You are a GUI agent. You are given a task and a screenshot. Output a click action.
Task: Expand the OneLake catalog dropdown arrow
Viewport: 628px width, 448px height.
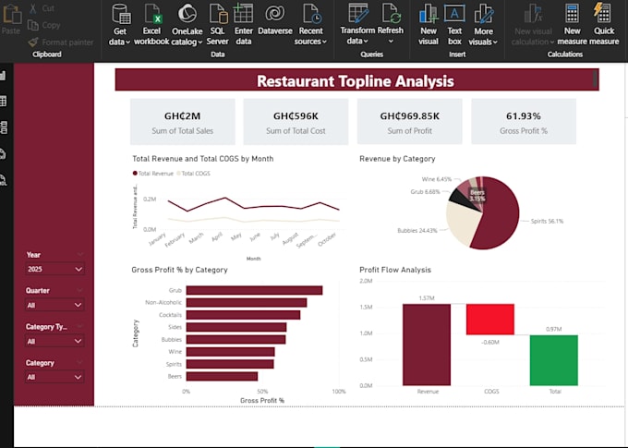coord(199,42)
